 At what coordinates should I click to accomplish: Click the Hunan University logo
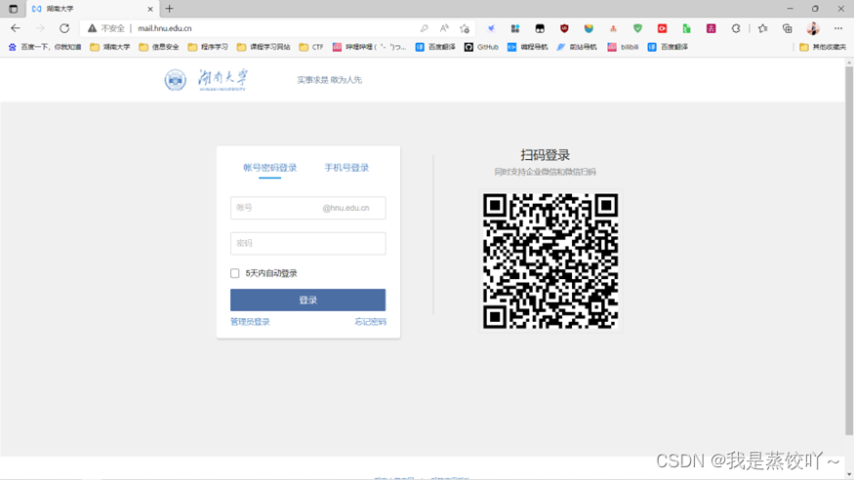click(x=206, y=80)
